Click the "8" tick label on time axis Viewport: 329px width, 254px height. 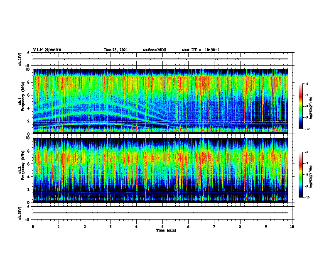pyautogui.click(x=240, y=227)
